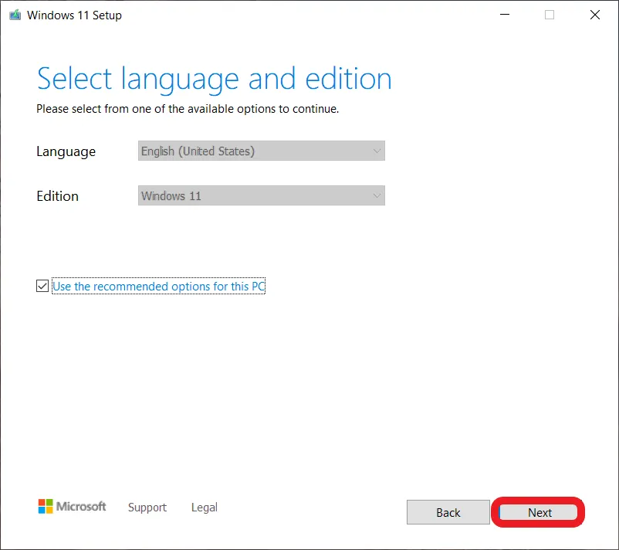Click the "Select language and edition" heading

pyautogui.click(x=214, y=80)
